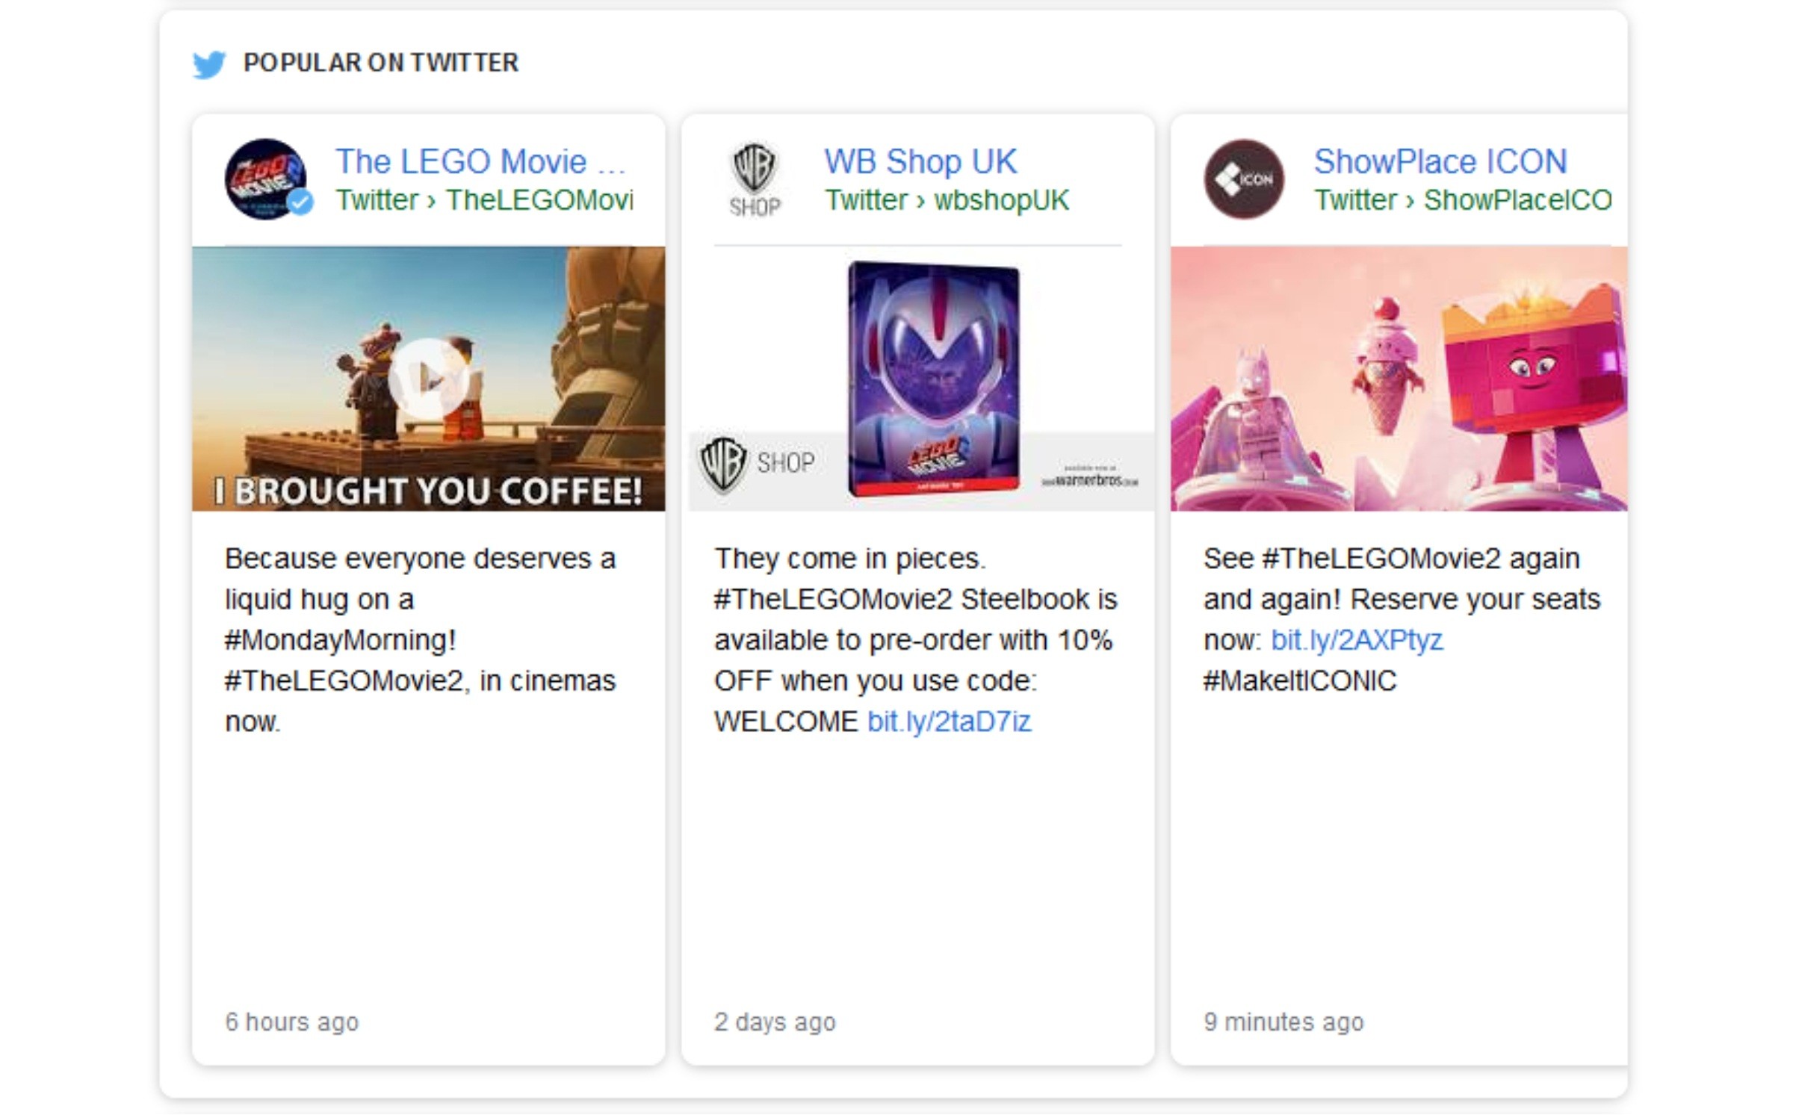The width and height of the screenshot is (1793, 1115).
Task: Click 'See #TheLEGOMovie2 again' tweet text
Action: [1392, 559]
